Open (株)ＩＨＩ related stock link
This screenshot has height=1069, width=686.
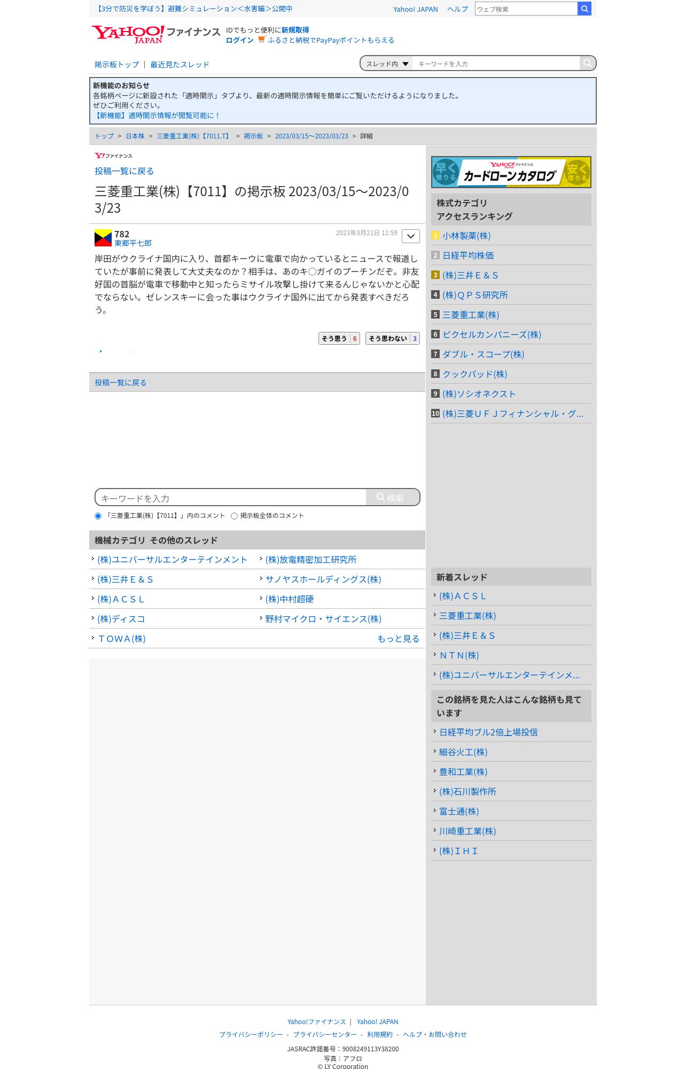tap(458, 851)
